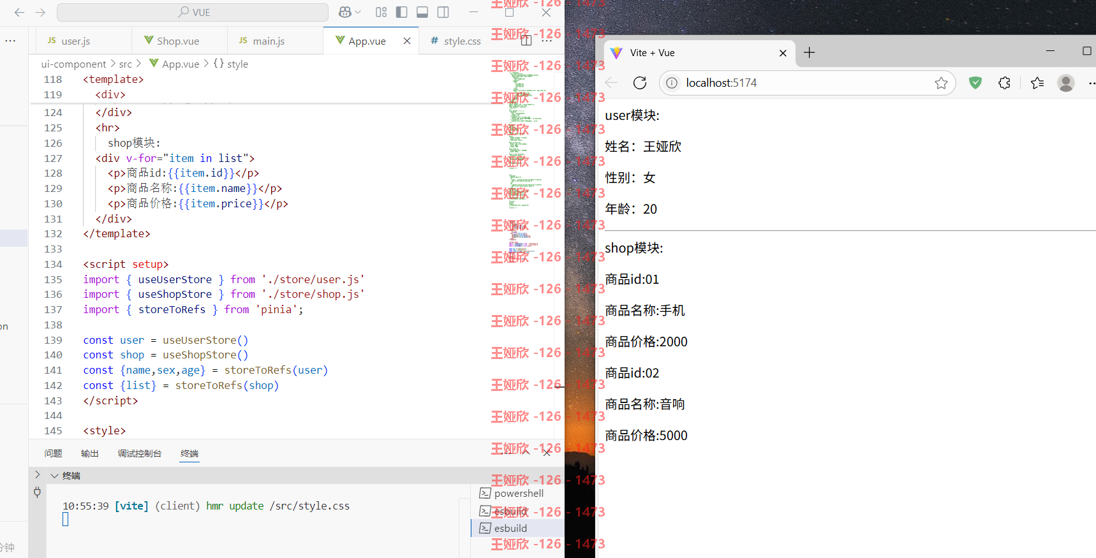Add page to favorites star icon

941,83
